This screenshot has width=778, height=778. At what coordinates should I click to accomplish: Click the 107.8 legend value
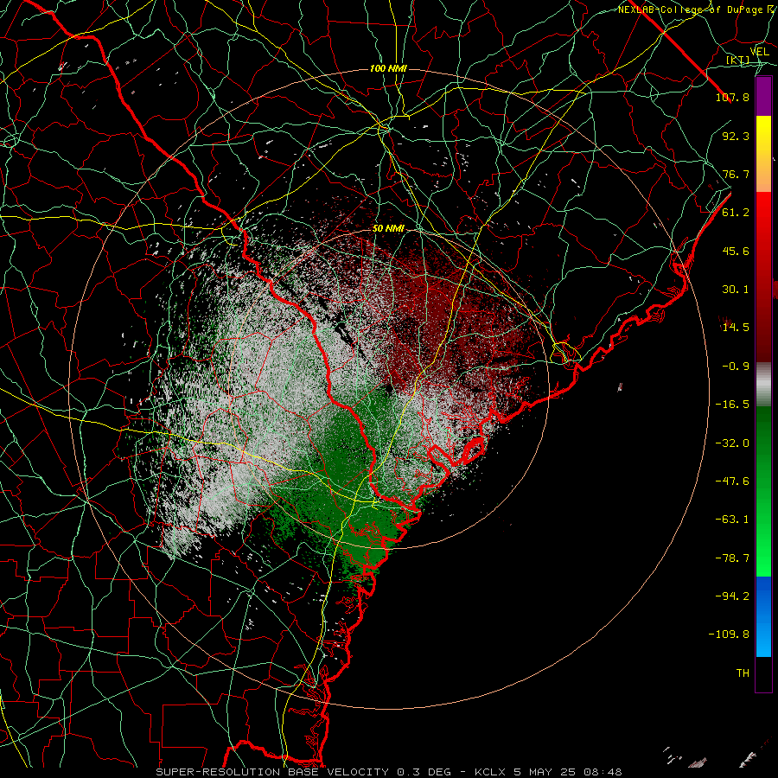pos(732,97)
